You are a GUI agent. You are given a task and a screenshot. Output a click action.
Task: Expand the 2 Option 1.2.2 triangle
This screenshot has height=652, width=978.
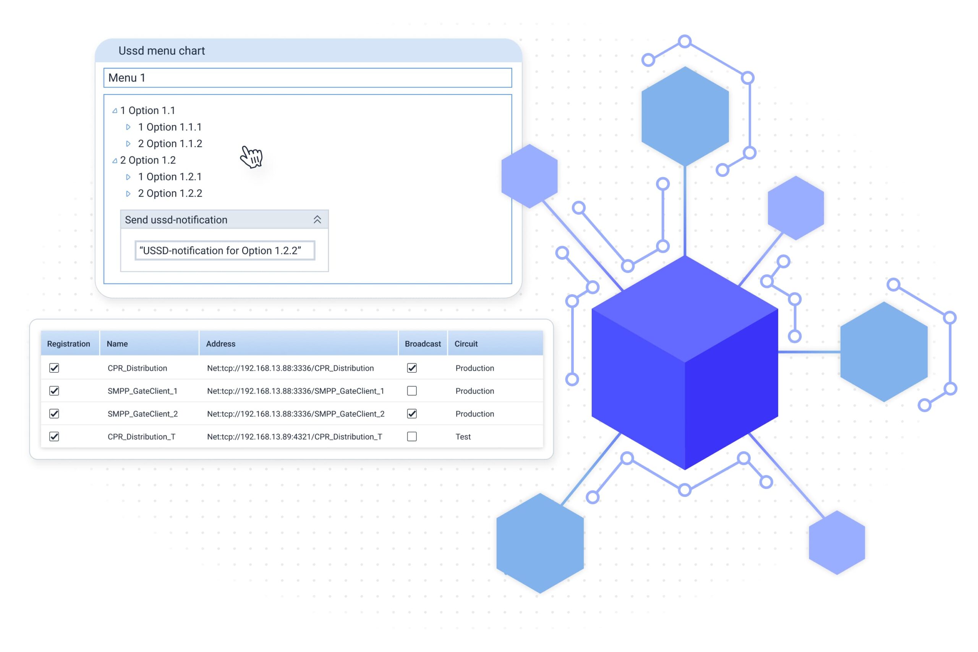[128, 194]
